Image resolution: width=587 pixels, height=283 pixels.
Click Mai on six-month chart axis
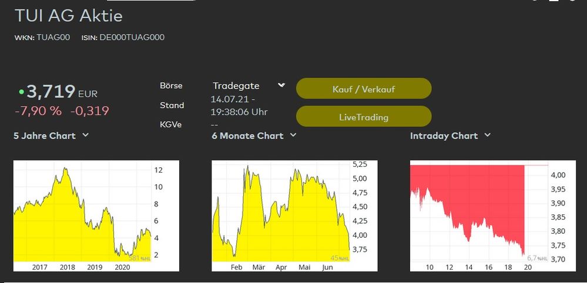(304, 267)
